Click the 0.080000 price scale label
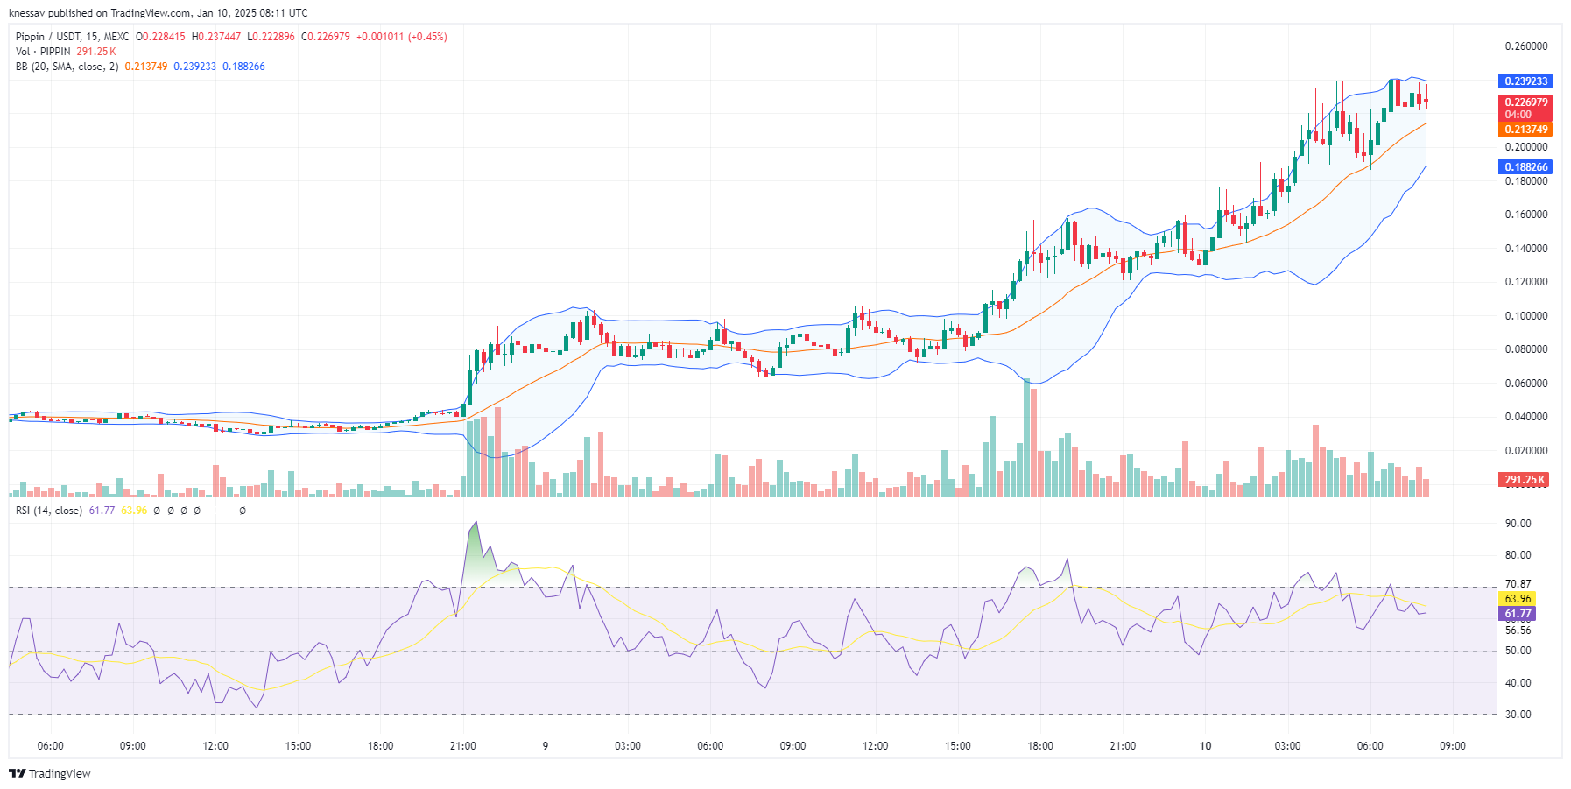This screenshot has width=1571, height=789. click(1526, 349)
